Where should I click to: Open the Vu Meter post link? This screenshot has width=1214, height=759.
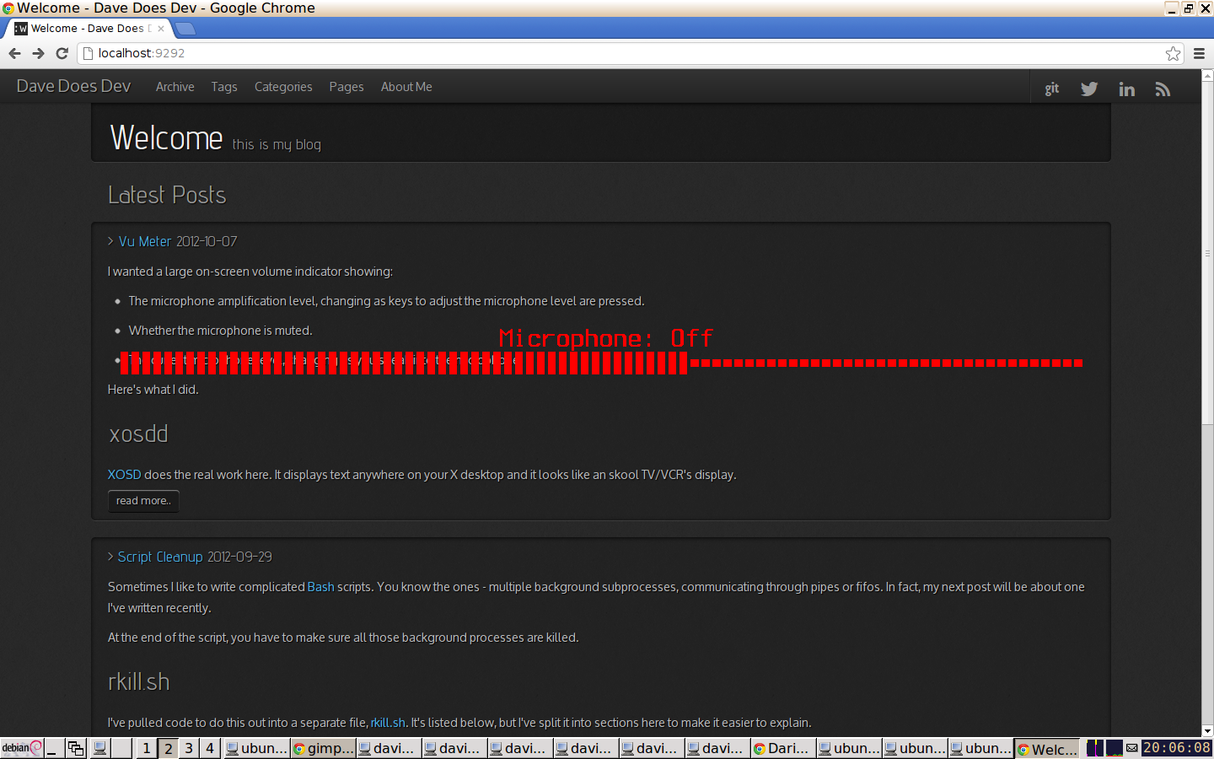144,241
